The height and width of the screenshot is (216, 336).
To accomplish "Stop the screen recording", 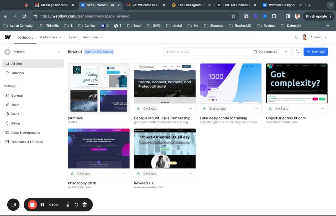I will (x=32, y=205).
